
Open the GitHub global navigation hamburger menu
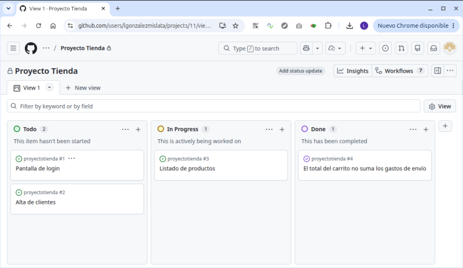13,48
